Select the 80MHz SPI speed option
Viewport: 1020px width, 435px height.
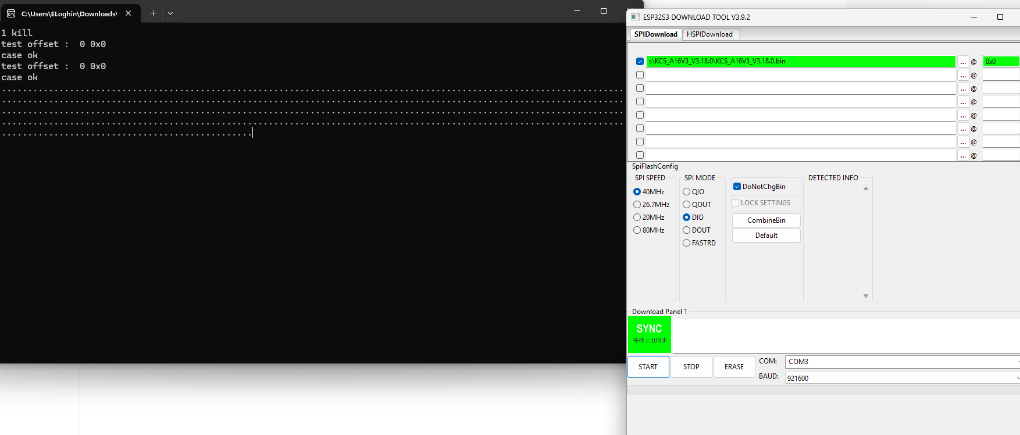point(637,230)
